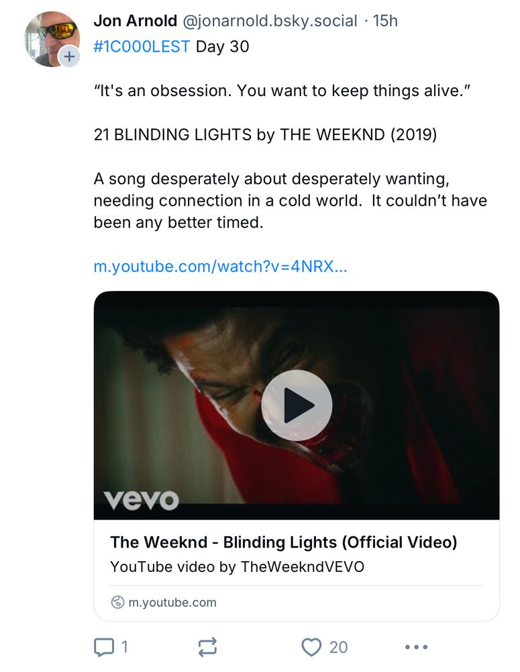The image size is (520, 672).
Task: Click the like count 20
Action: tap(338, 647)
